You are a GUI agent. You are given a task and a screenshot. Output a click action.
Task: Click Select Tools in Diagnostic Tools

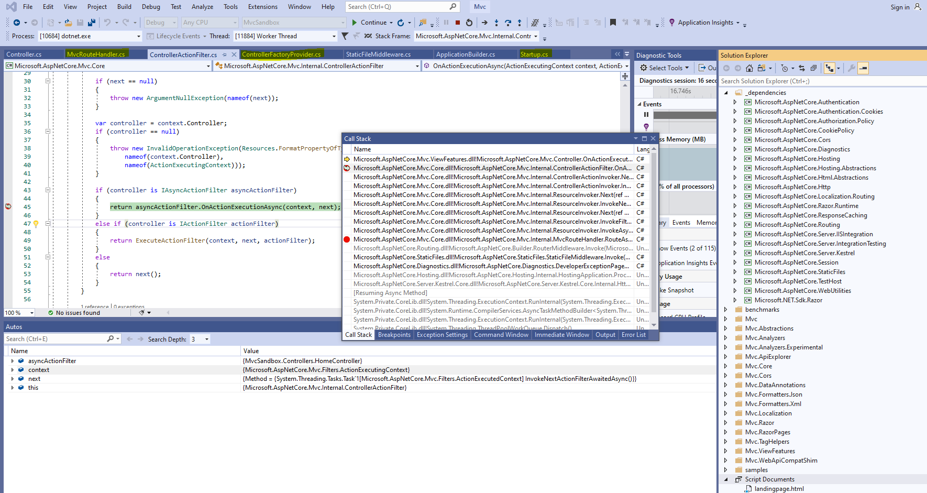664,68
